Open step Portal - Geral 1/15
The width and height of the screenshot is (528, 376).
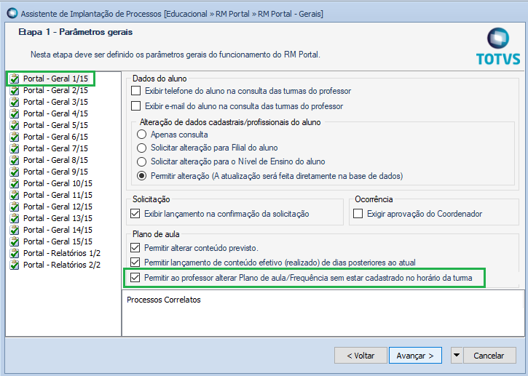pyautogui.click(x=55, y=79)
